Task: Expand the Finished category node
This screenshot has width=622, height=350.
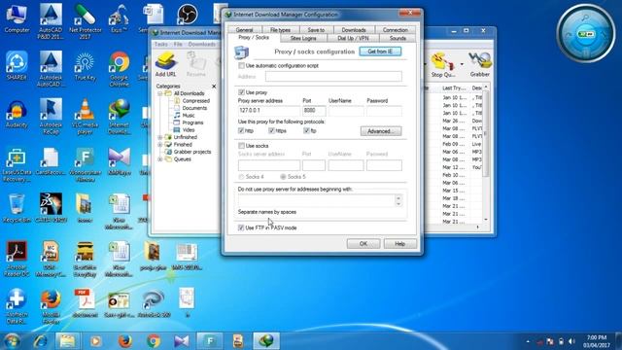Action: pos(159,145)
